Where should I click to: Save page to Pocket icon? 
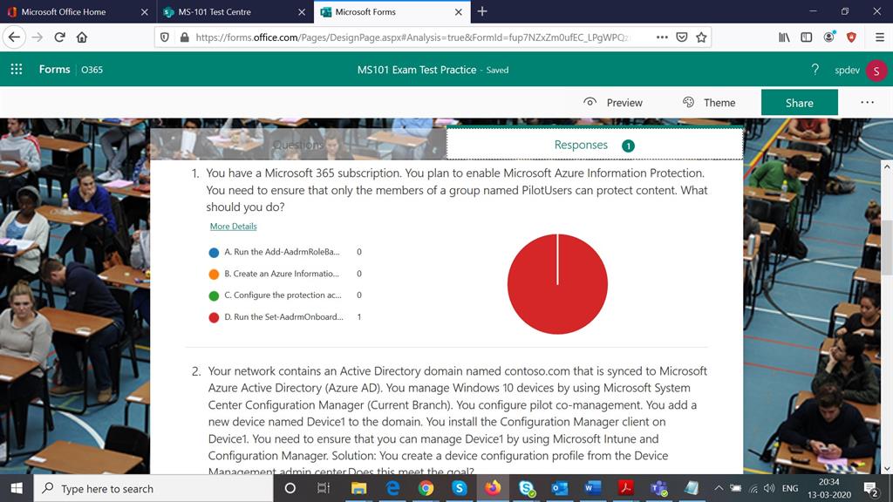pyautogui.click(x=681, y=37)
